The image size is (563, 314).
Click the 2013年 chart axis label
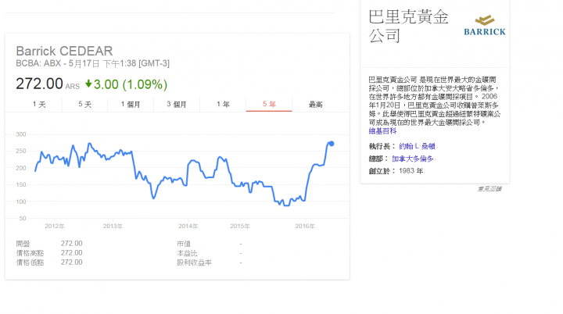coord(113,227)
